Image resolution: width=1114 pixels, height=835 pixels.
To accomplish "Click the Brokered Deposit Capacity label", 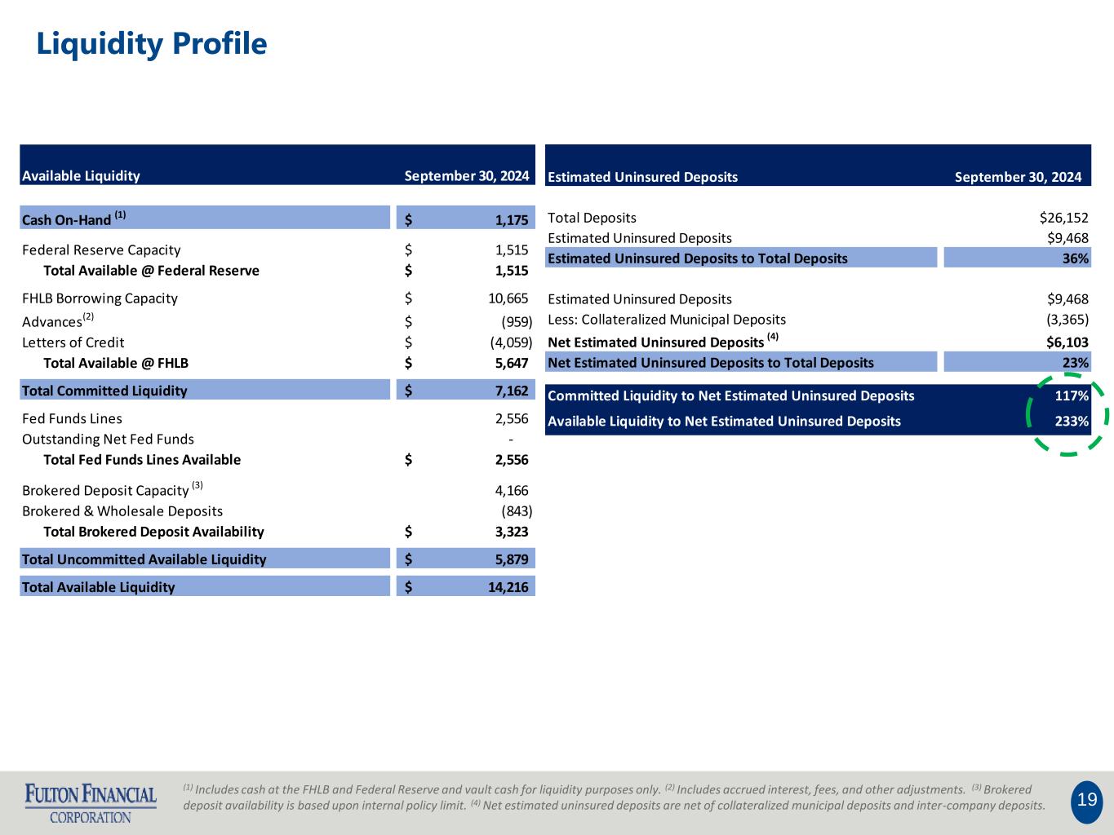I will [x=105, y=491].
